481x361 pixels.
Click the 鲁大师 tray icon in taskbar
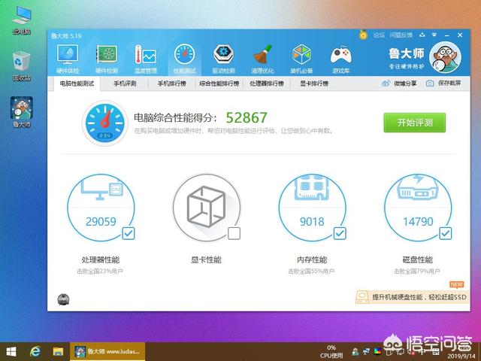coord(355,351)
